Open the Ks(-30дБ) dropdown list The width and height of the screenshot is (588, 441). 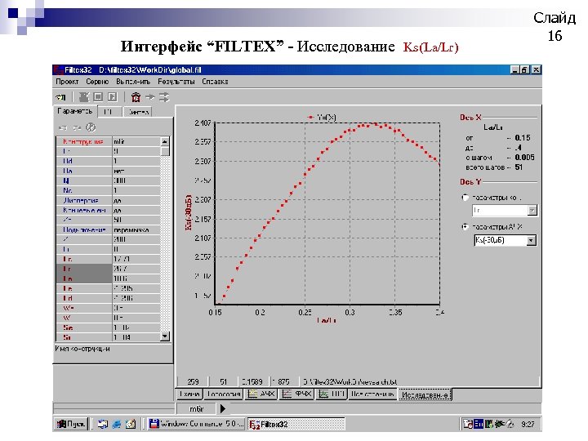coord(531,240)
